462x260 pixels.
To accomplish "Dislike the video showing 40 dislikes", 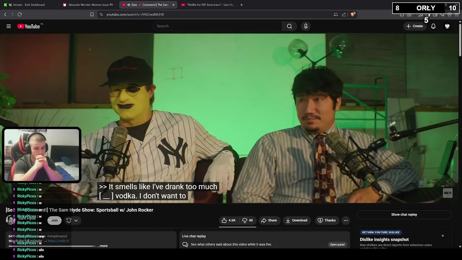I will tap(248, 220).
